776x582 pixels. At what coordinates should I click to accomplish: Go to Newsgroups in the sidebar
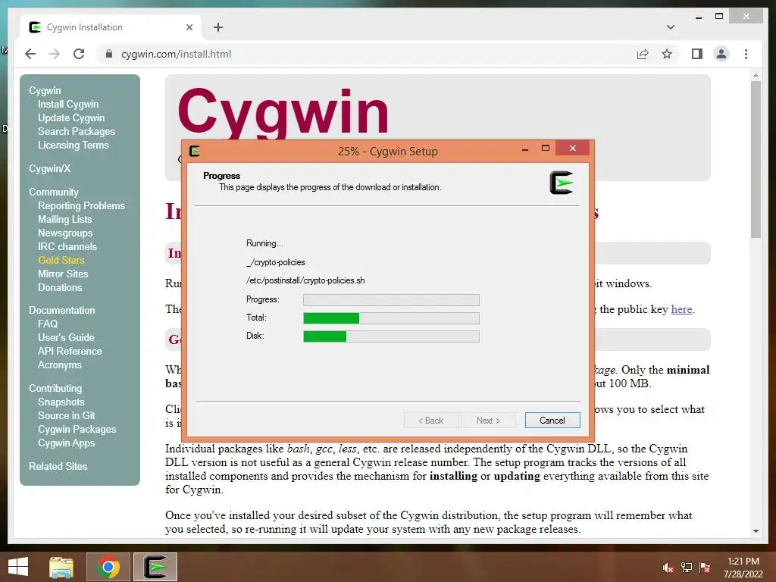point(65,233)
